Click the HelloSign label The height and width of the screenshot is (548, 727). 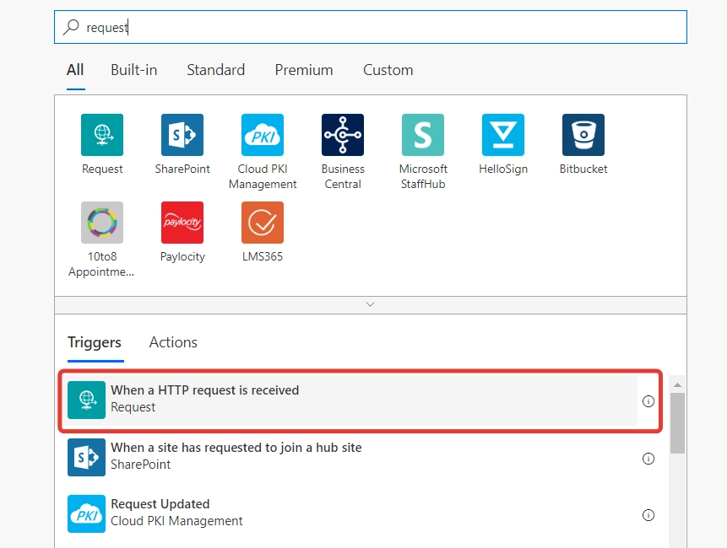(503, 169)
